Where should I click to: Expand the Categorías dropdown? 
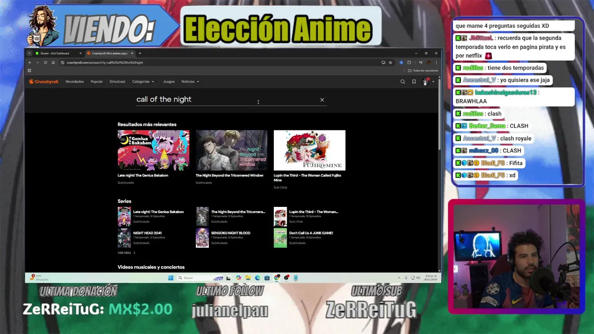(x=143, y=82)
